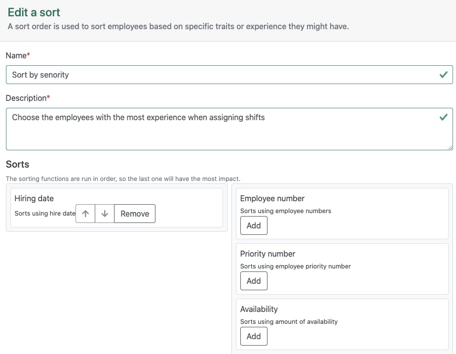Move Hiring date sort up with arrow
Screen dimensions: 456x354
tap(85, 214)
